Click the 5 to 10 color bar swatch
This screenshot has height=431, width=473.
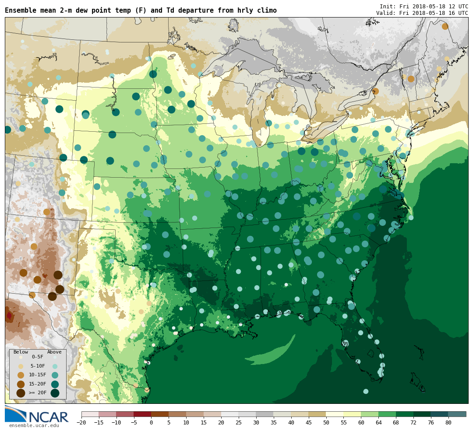click(x=178, y=414)
